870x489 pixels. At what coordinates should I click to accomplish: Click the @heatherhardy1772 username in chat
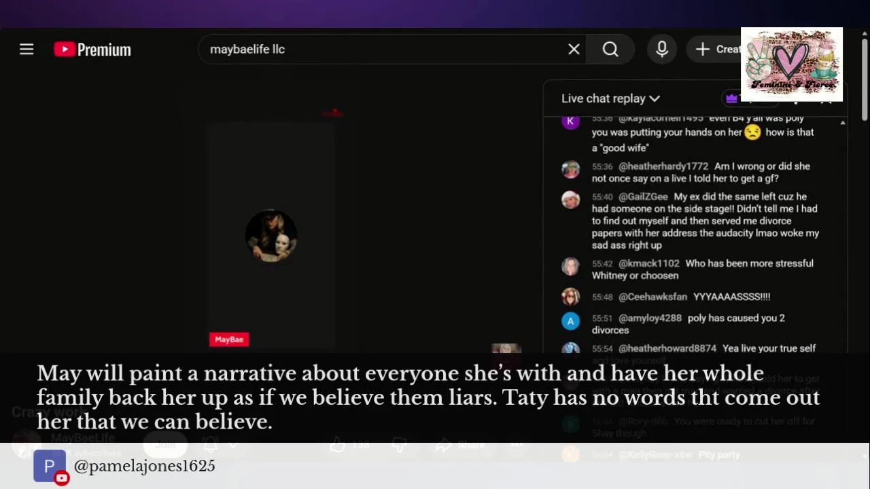663,166
